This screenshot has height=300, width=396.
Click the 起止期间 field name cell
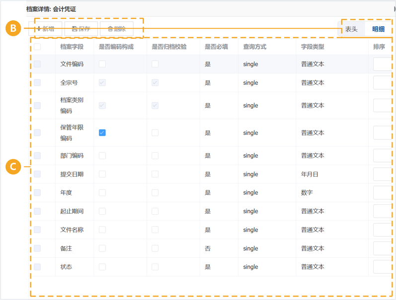point(72,211)
